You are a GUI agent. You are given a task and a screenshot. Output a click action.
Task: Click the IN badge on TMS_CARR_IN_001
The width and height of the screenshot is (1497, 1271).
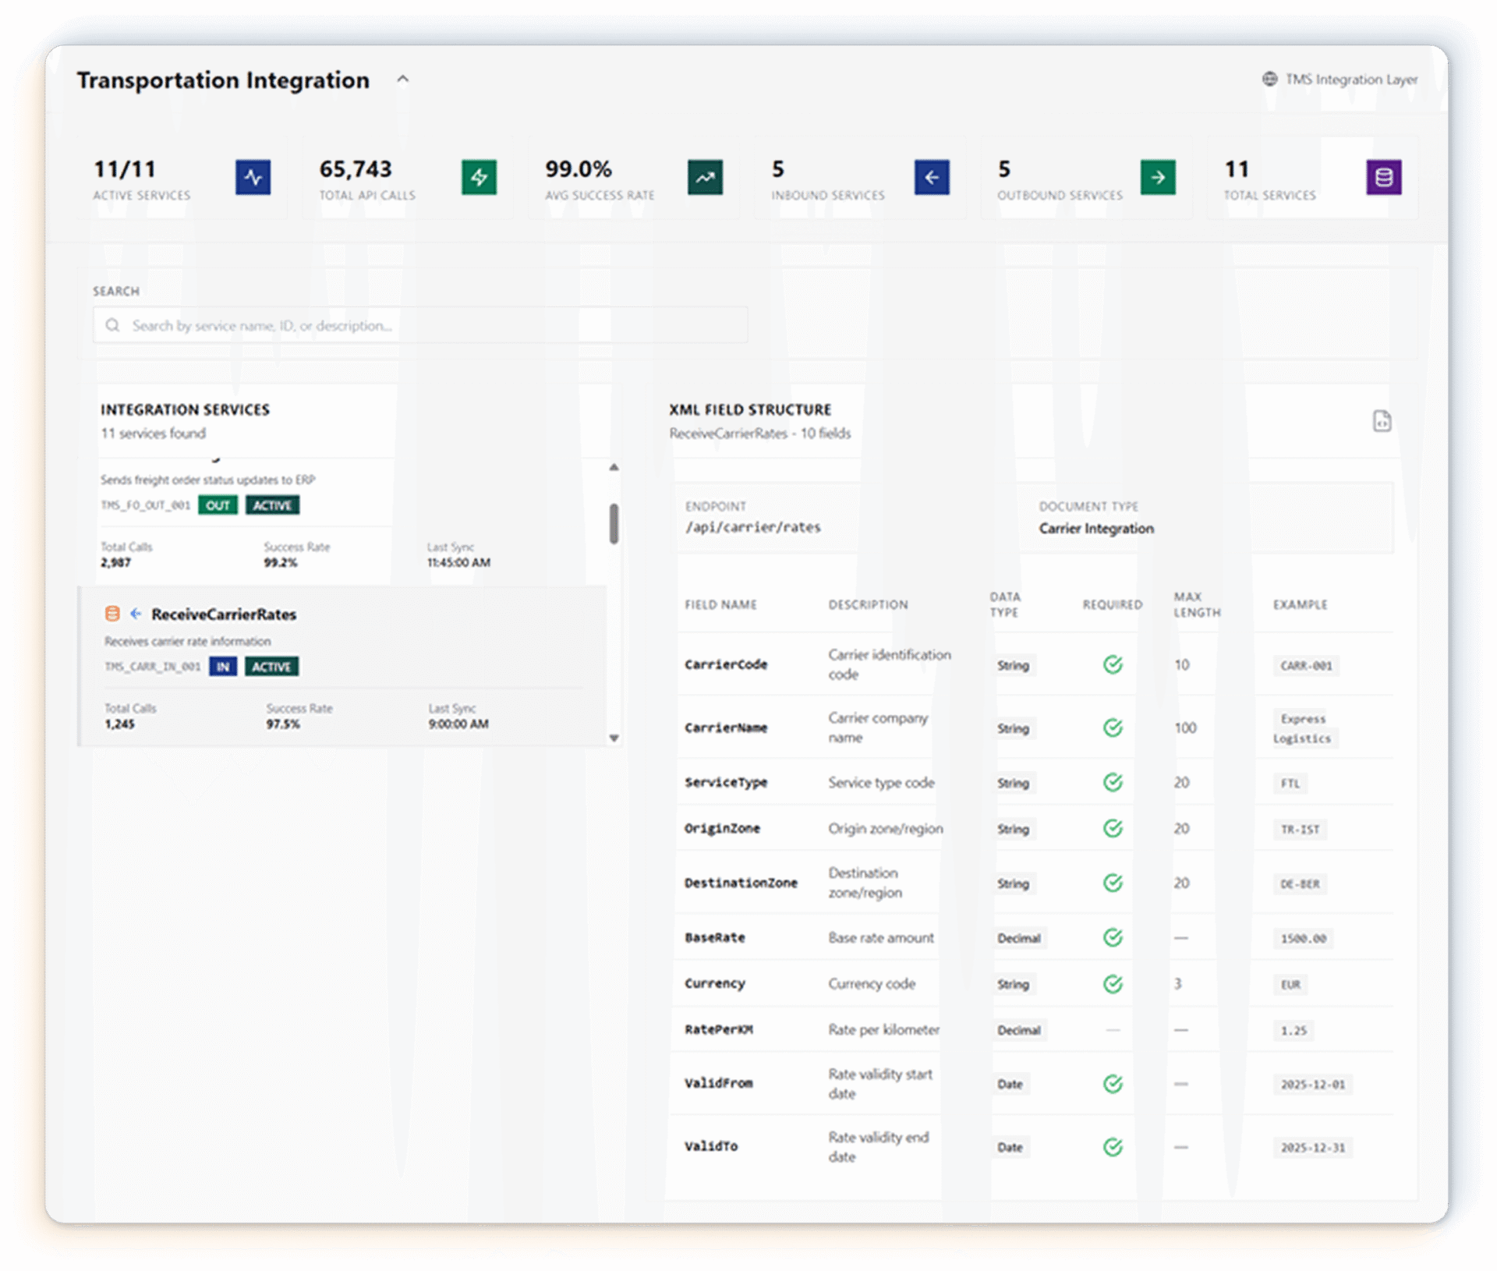(x=223, y=667)
